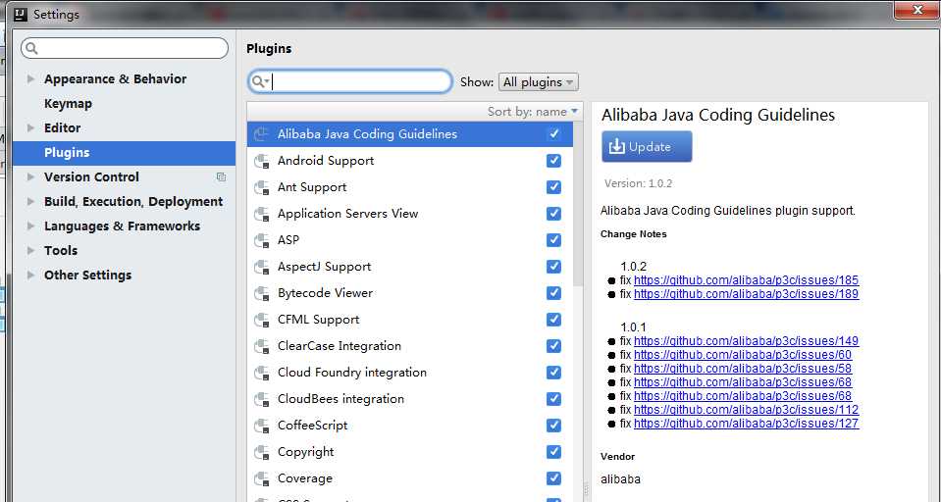Select the CoffeeScript plugin row text
This screenshot has height=502, width=941.
313,426
